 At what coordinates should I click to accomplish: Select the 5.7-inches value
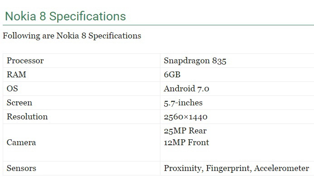(x=183, y=103)
